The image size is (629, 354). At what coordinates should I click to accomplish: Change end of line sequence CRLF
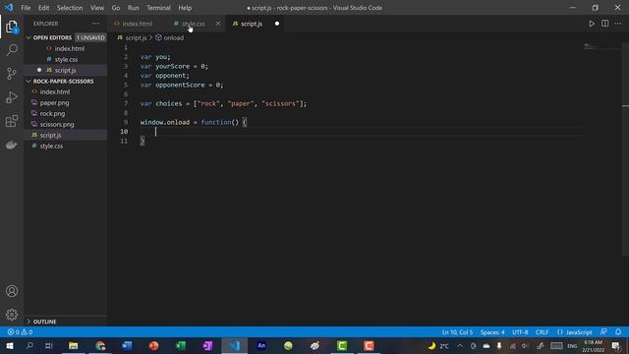(542, 332)
